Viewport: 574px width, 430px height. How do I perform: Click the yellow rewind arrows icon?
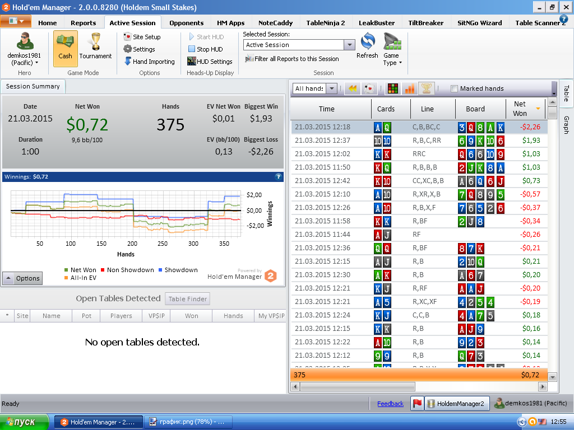click(x=353, y=88)
